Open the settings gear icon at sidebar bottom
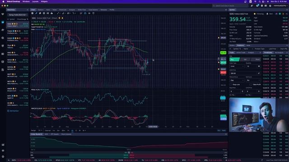 (3, 157)
